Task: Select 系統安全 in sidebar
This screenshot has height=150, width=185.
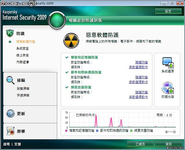Action: point(23,48)
